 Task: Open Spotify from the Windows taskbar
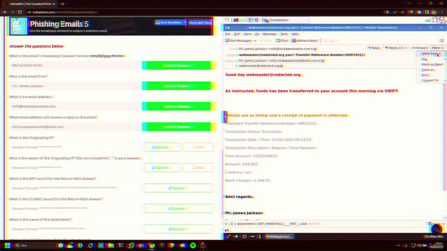point(193,245)
